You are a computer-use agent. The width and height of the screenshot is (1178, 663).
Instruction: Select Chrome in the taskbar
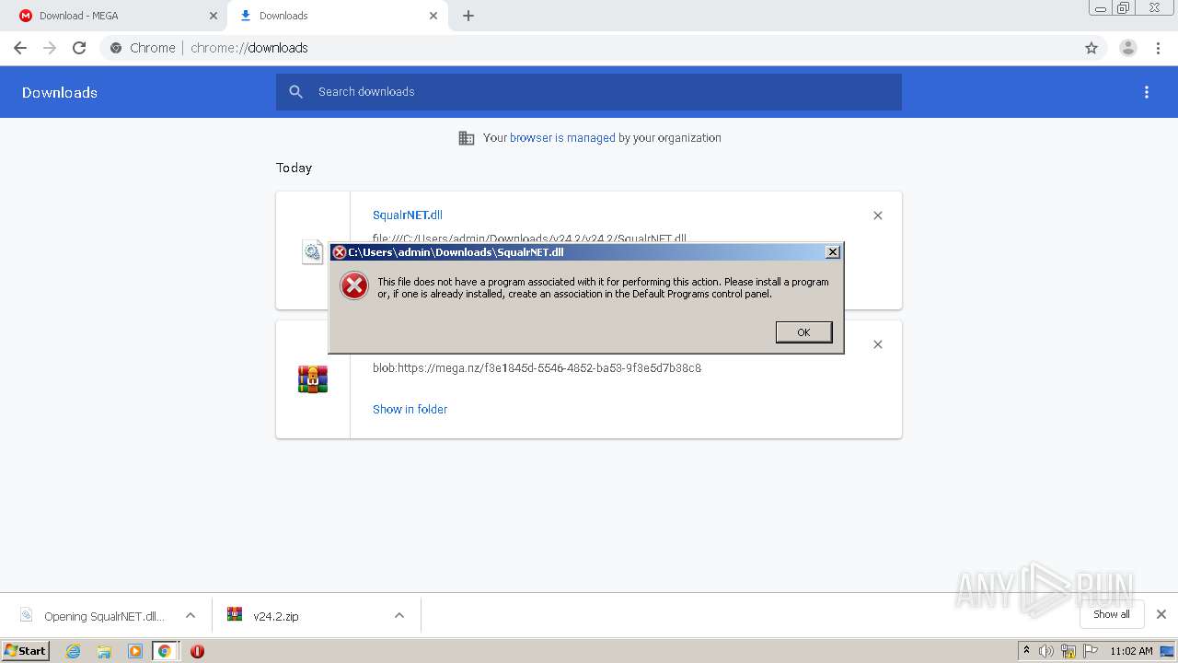click(165, 651)
